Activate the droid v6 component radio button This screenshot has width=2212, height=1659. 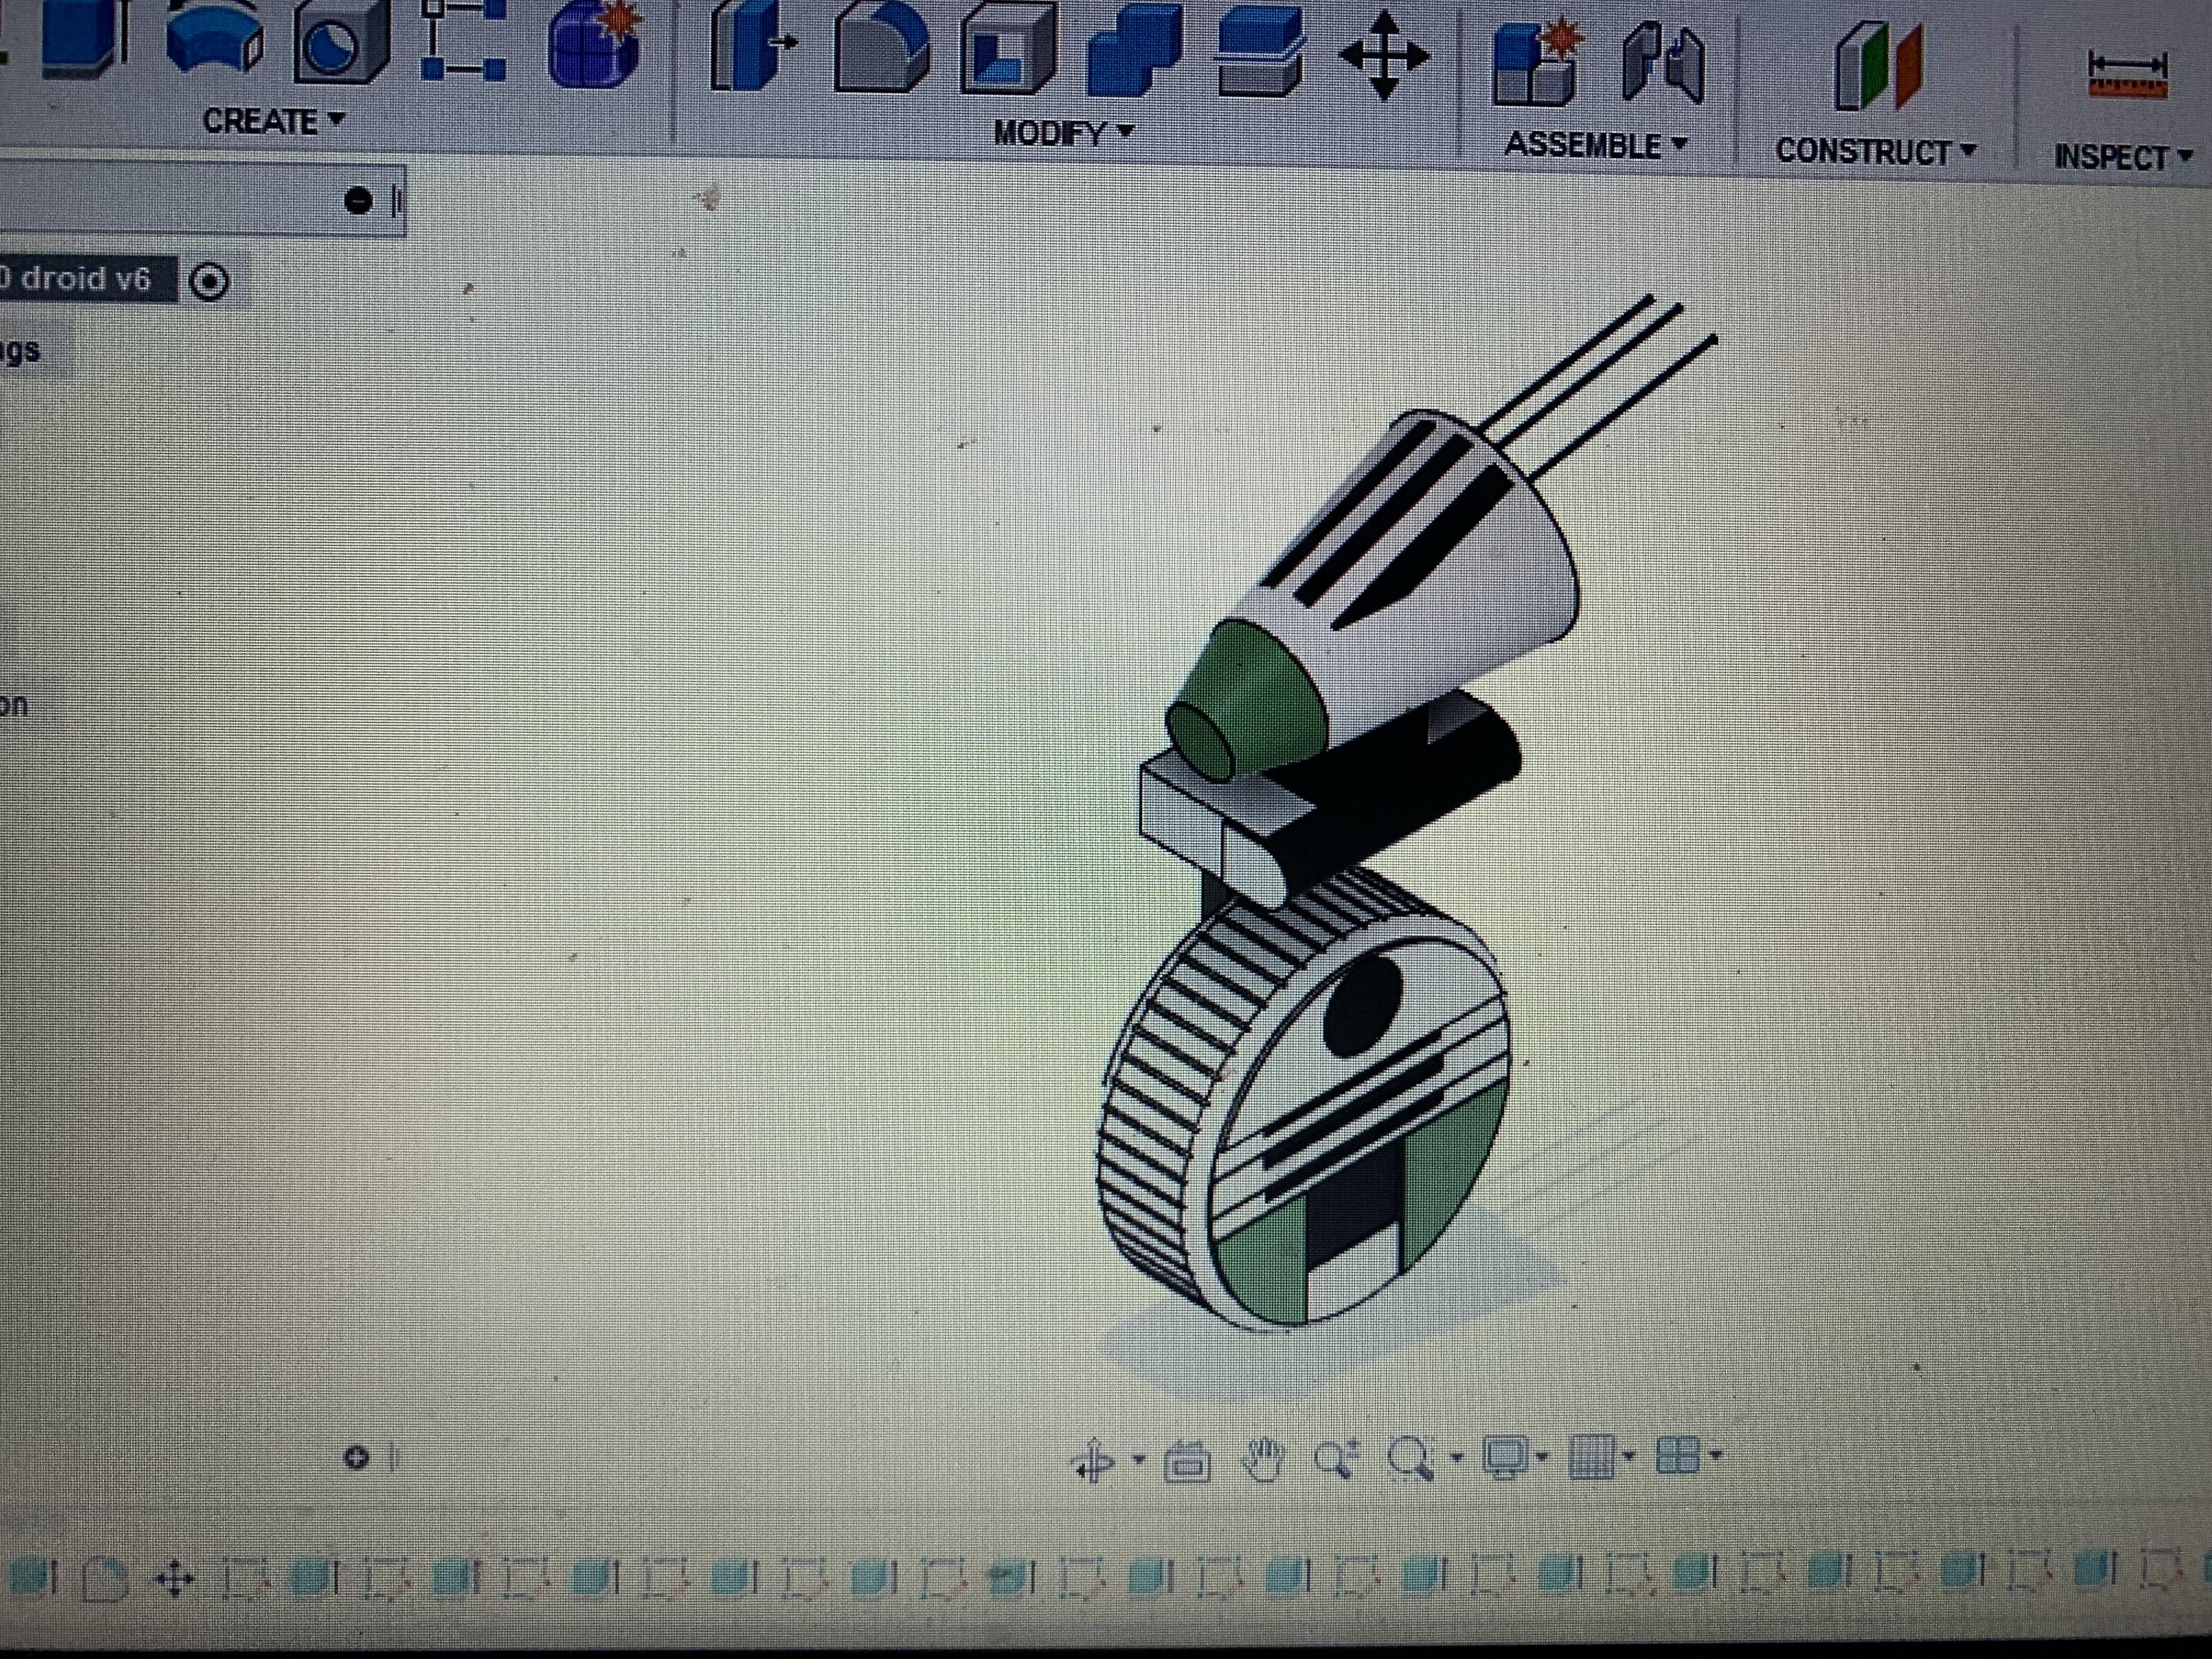pyautogui.click(x=209, y=282)
